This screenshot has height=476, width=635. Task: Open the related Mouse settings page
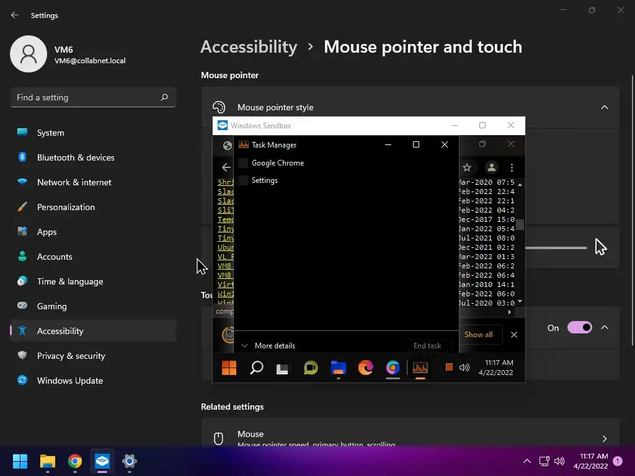click(411, 433)
